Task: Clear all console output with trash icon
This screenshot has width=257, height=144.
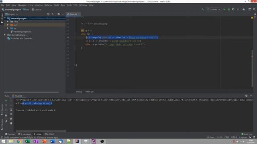Action: [x=11, y=123]
